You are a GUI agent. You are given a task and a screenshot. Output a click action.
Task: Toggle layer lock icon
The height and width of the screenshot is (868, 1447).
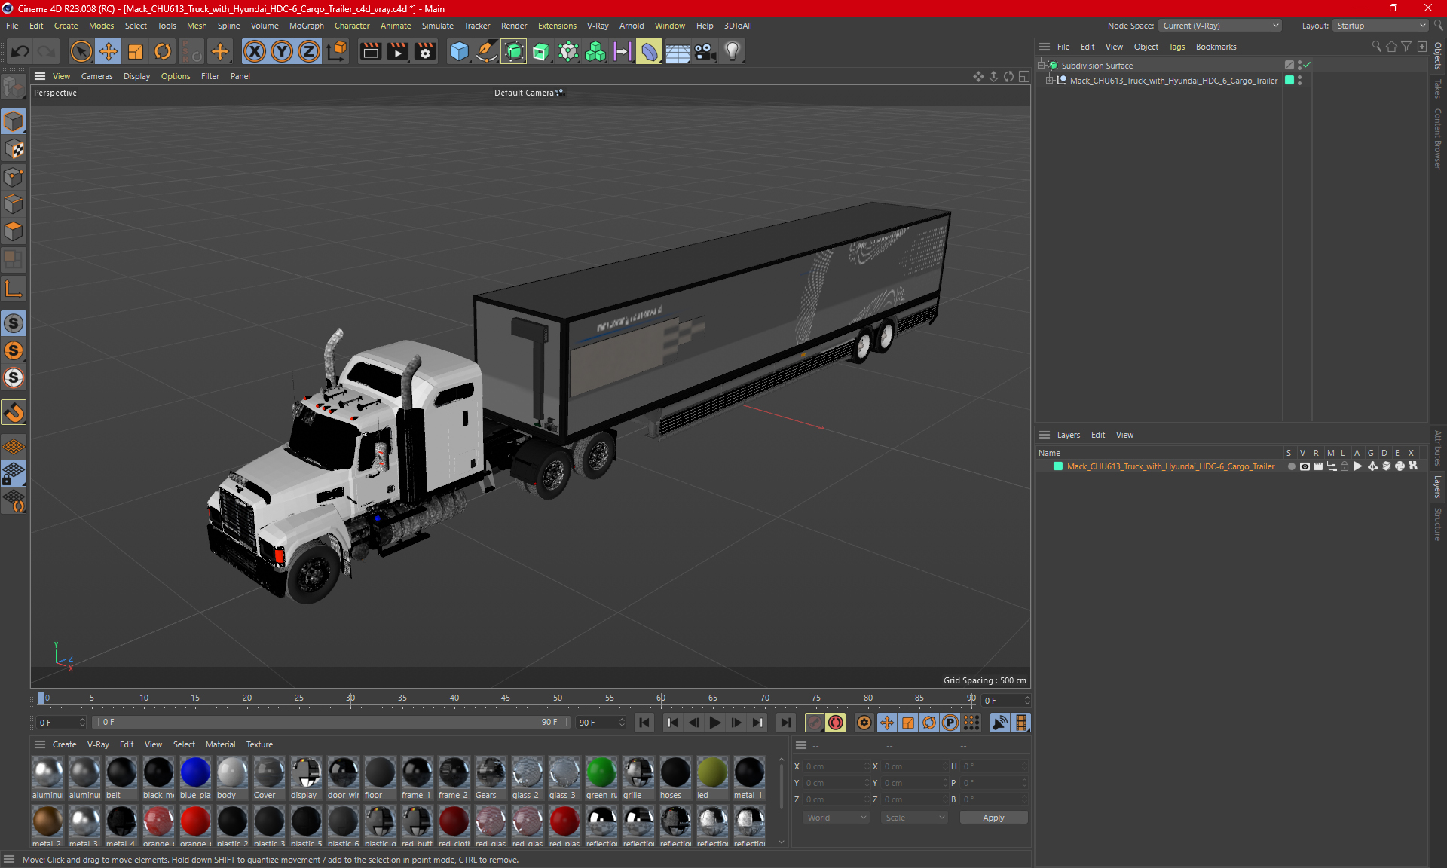[1345, 466]
